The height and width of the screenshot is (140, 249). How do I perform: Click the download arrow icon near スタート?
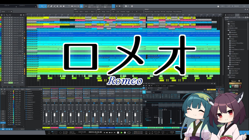[218, 6]
